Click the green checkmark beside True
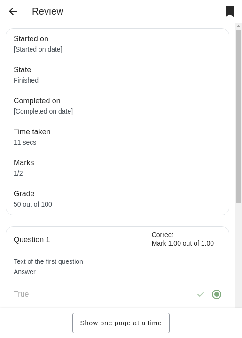 click(x=201, y=294)
